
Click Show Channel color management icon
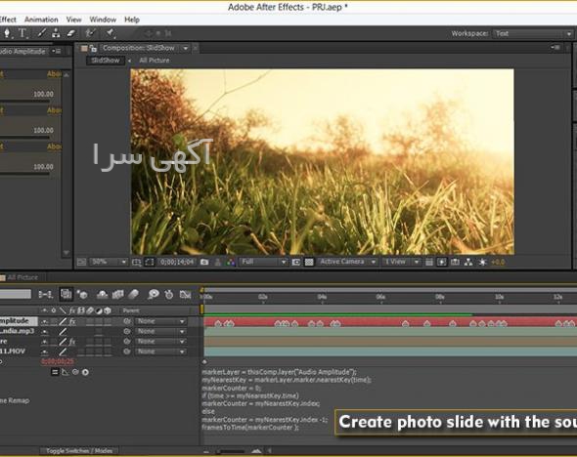[231, 263]
